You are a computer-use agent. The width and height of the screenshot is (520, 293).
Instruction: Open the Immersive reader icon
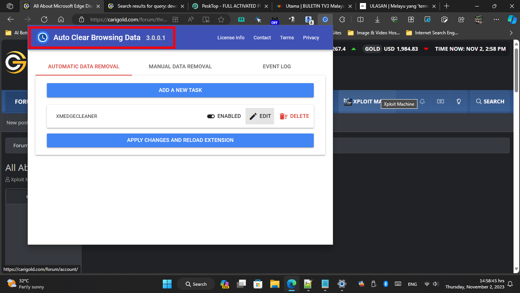click(x=206, y=19)
